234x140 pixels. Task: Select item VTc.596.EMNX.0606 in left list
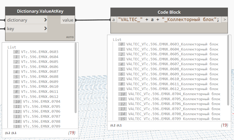pos(40,67)
